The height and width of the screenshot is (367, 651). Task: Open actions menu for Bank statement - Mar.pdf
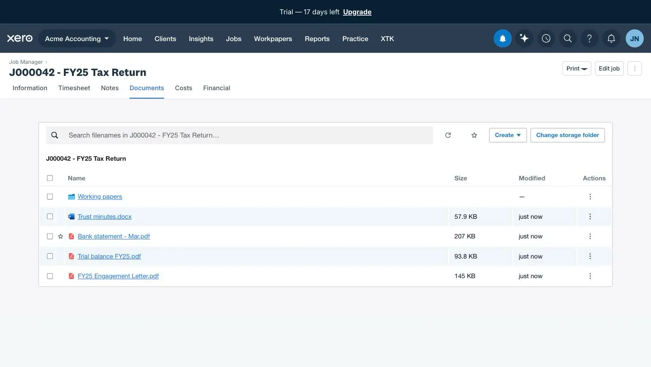pos(590,236)
